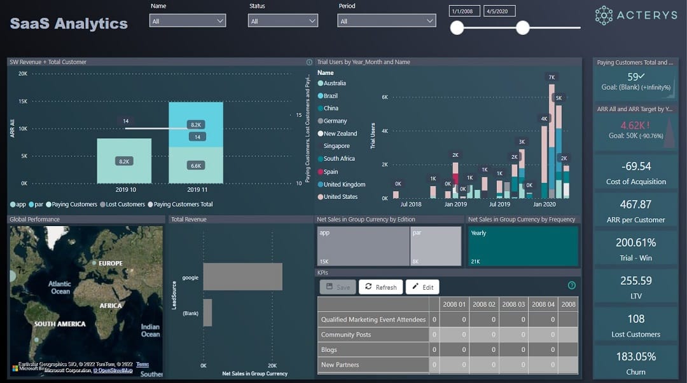687x383 pixels.
Task: Click the Acterys logo
Action: tap(636, 16)
